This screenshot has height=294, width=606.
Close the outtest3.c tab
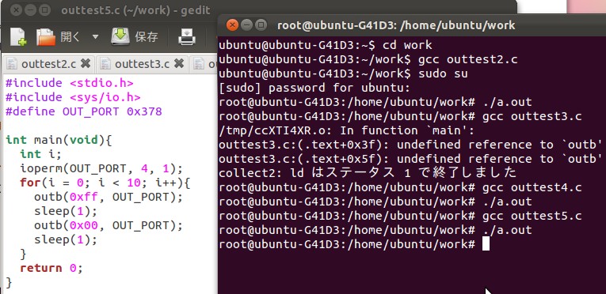178,63
